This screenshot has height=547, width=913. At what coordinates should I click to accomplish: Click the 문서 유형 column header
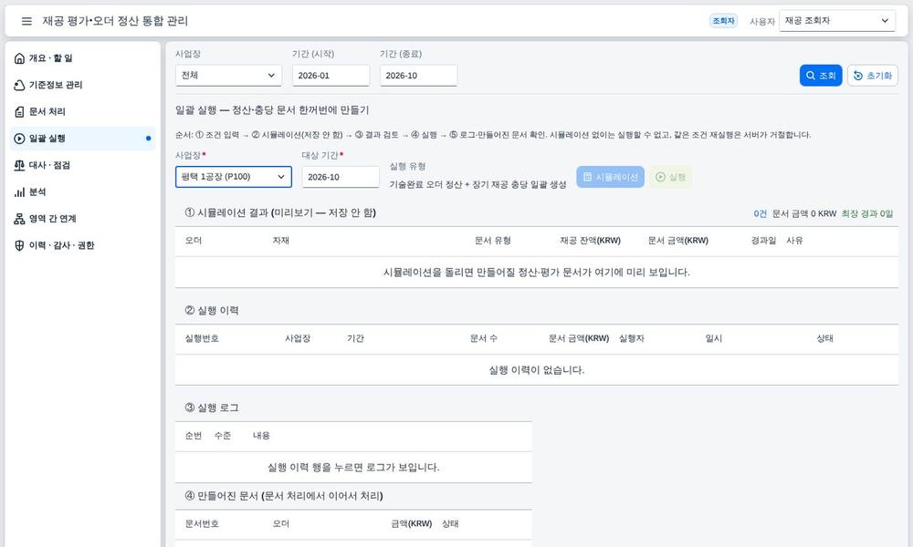(x=493, y=241)
